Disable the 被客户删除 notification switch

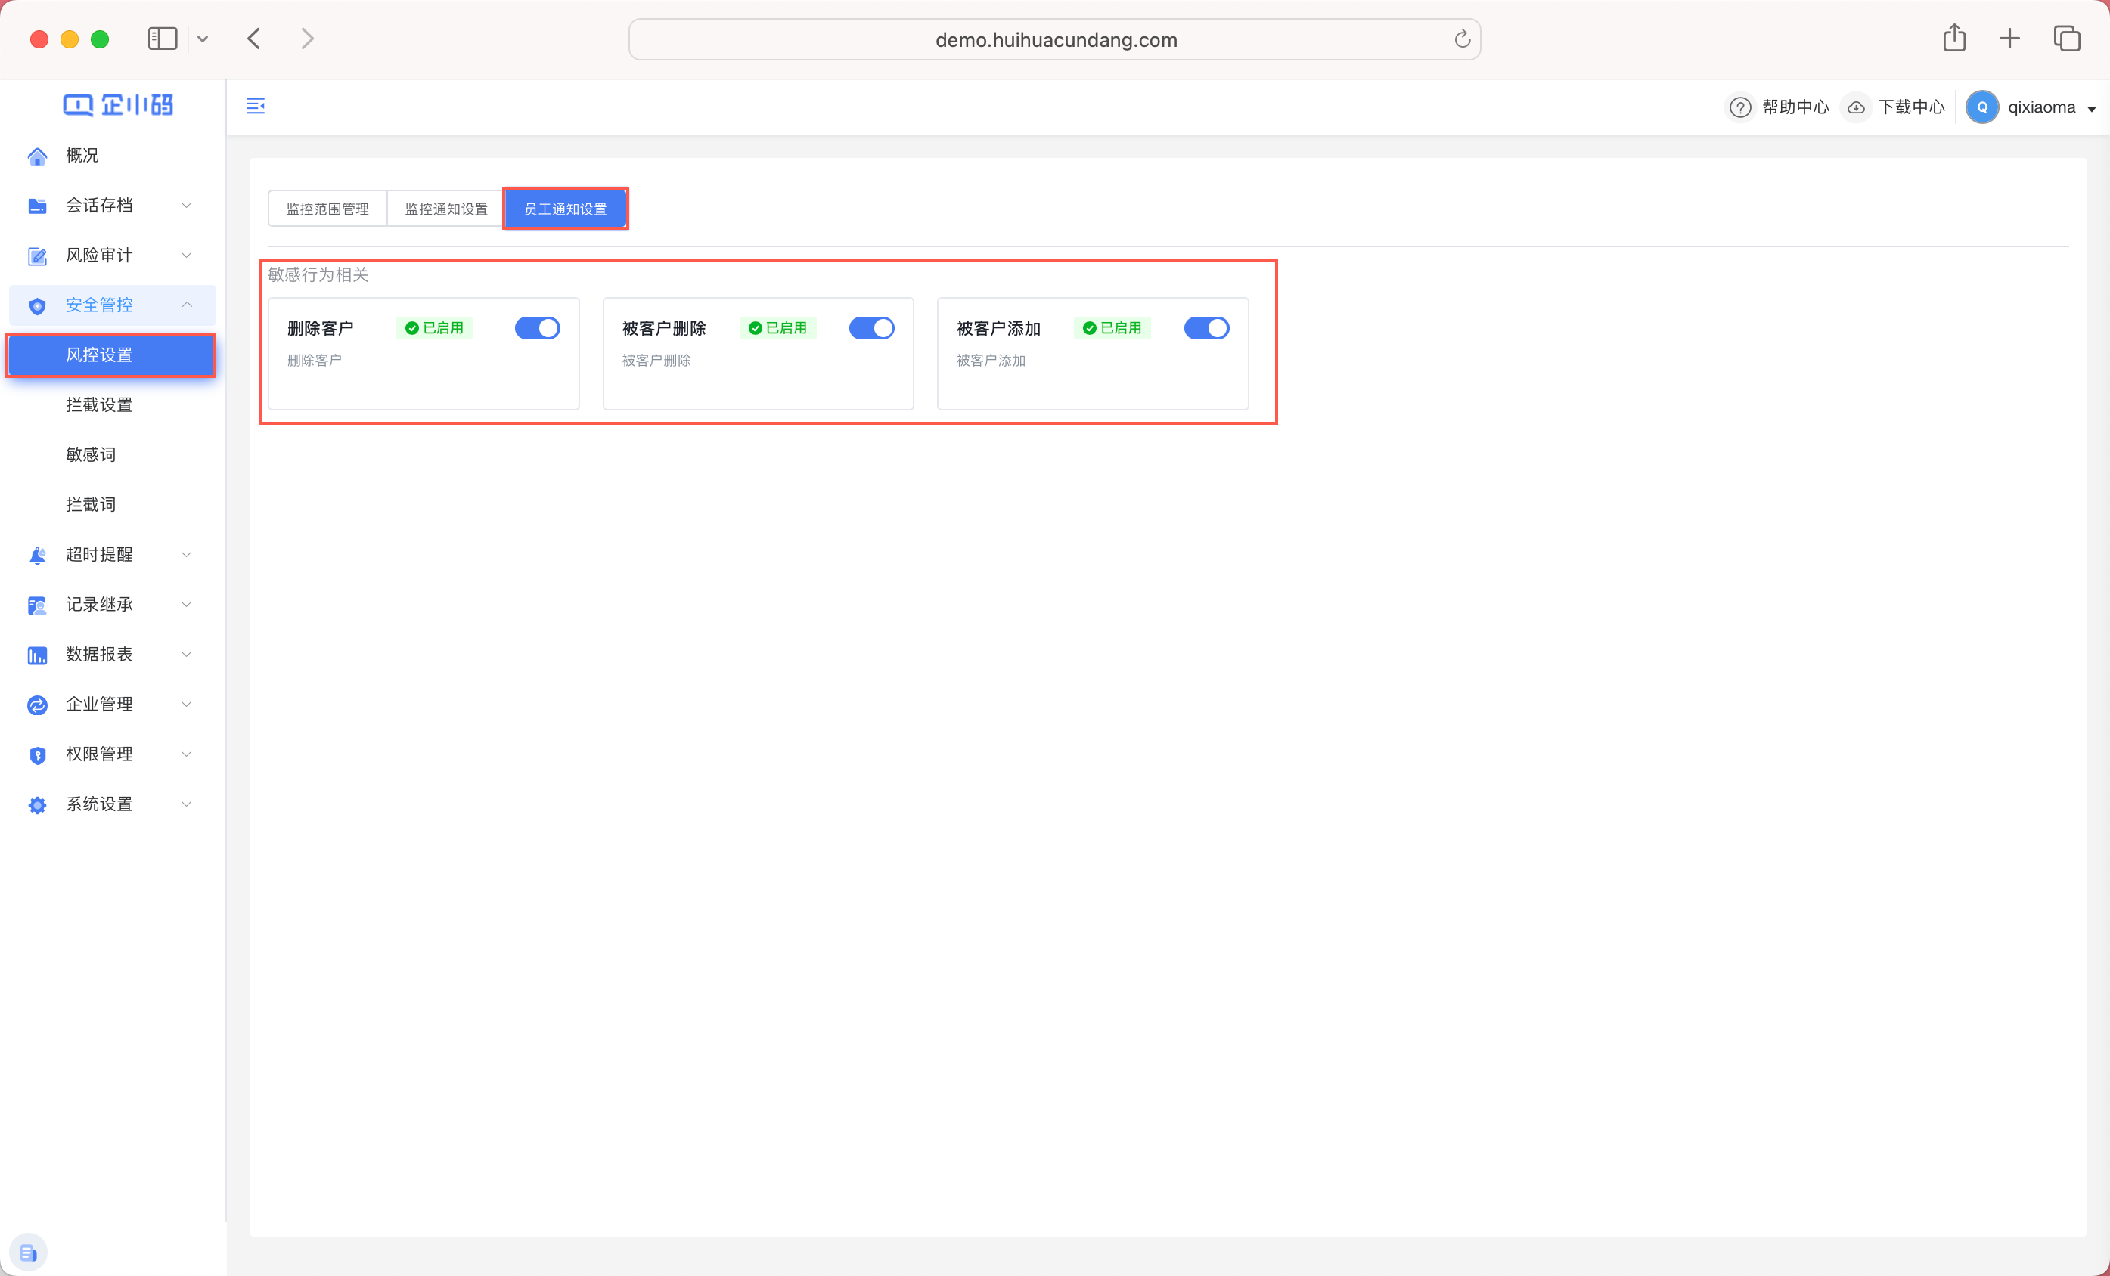872,328
